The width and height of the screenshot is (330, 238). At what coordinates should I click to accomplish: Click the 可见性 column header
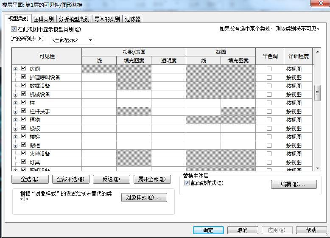[47, 56]
